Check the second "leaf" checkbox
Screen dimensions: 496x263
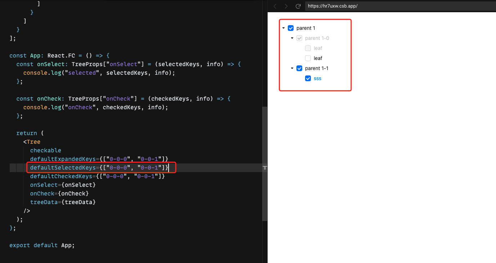pos(308,58)
